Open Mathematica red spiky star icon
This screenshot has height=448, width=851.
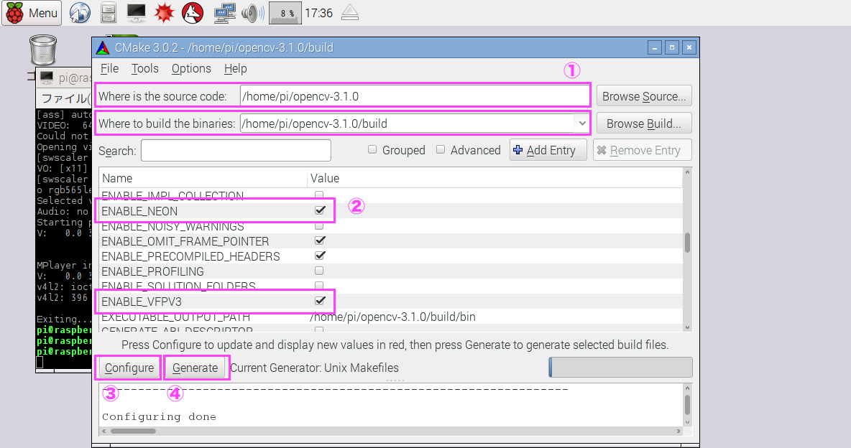click(164, 13)
